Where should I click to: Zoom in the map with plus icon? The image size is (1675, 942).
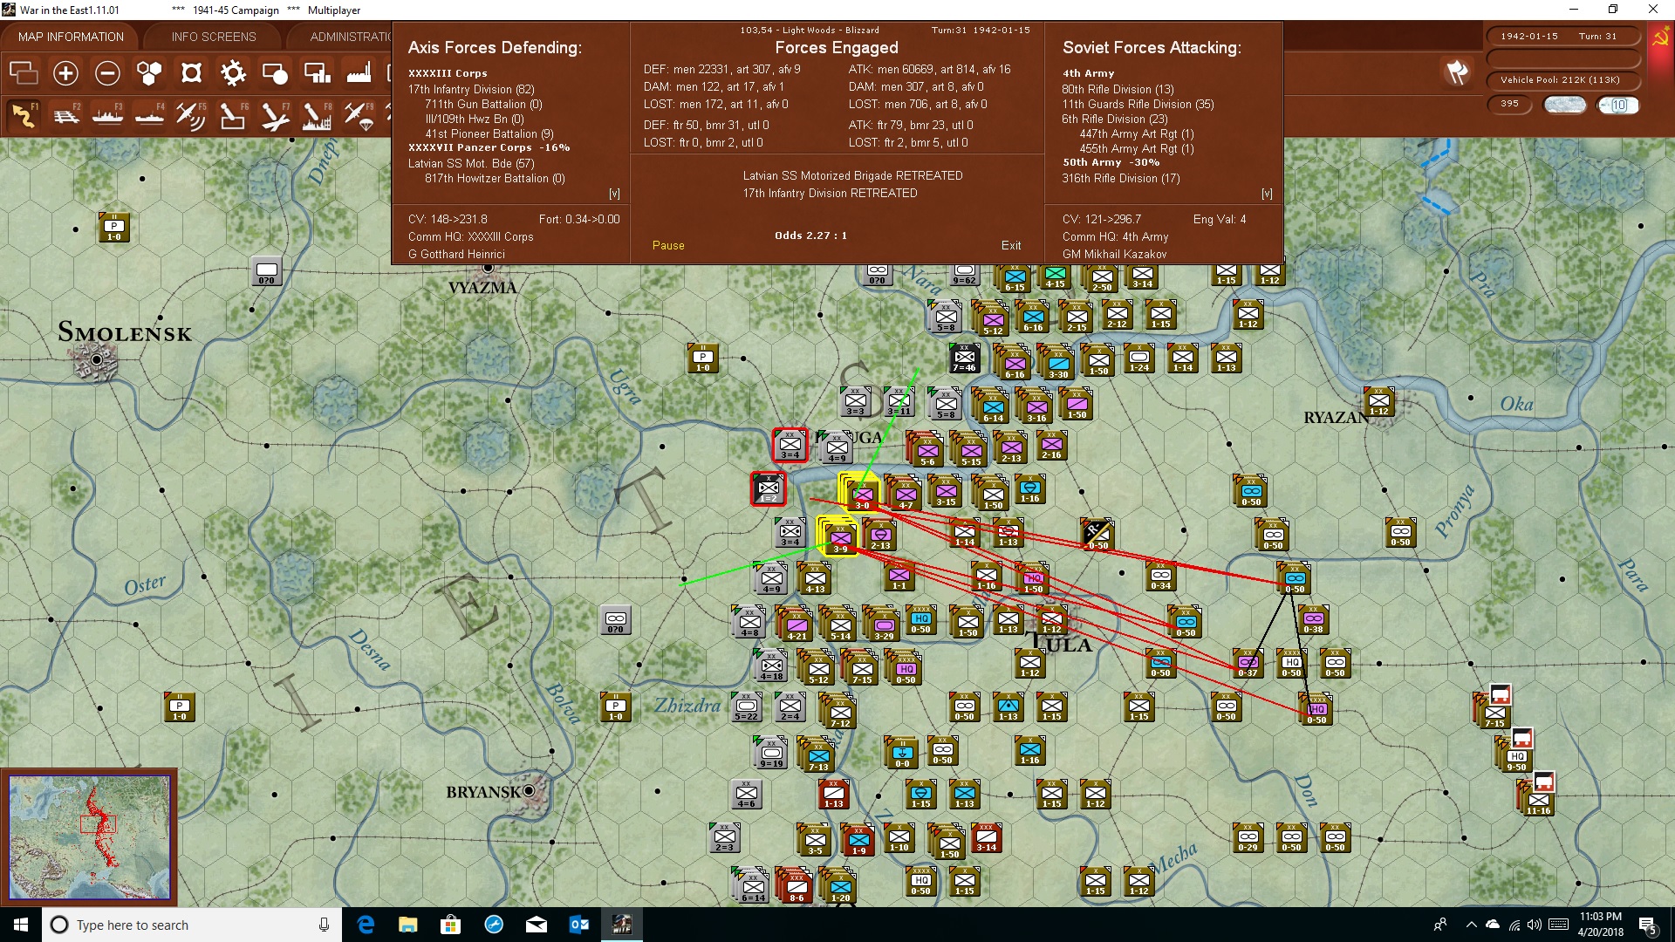tap(65, 73)
